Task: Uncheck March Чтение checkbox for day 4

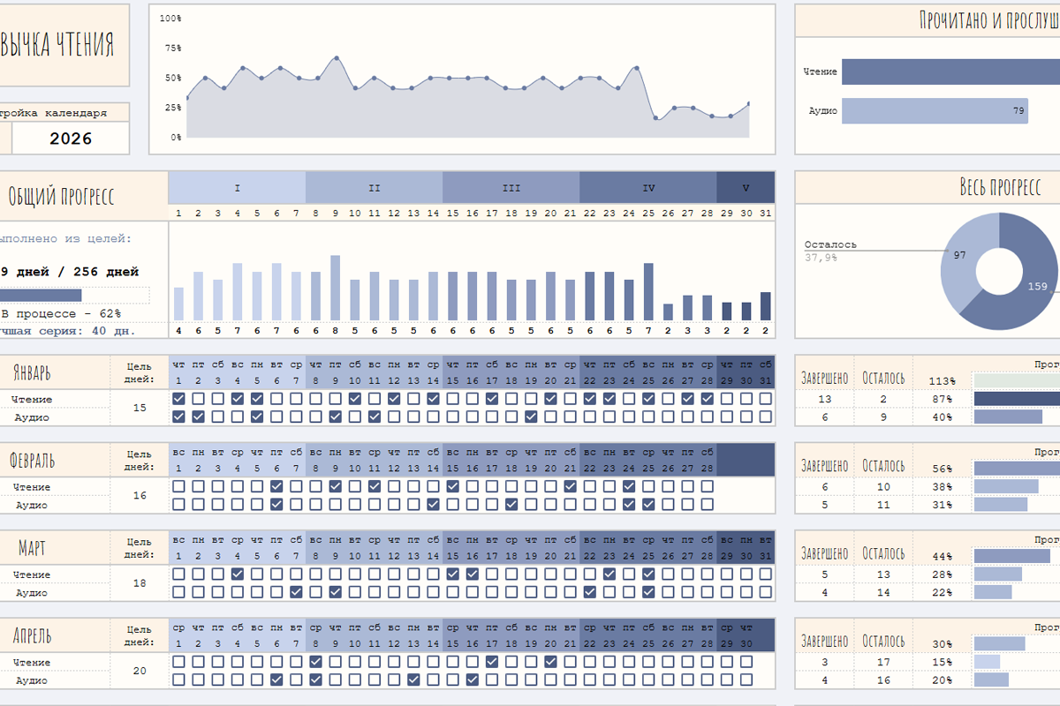Action: [x=238, y=575]
